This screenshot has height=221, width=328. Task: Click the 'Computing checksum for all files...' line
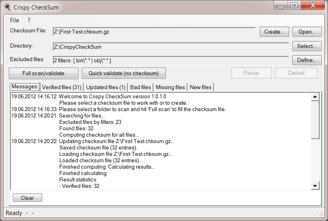(x=99, y=135)
